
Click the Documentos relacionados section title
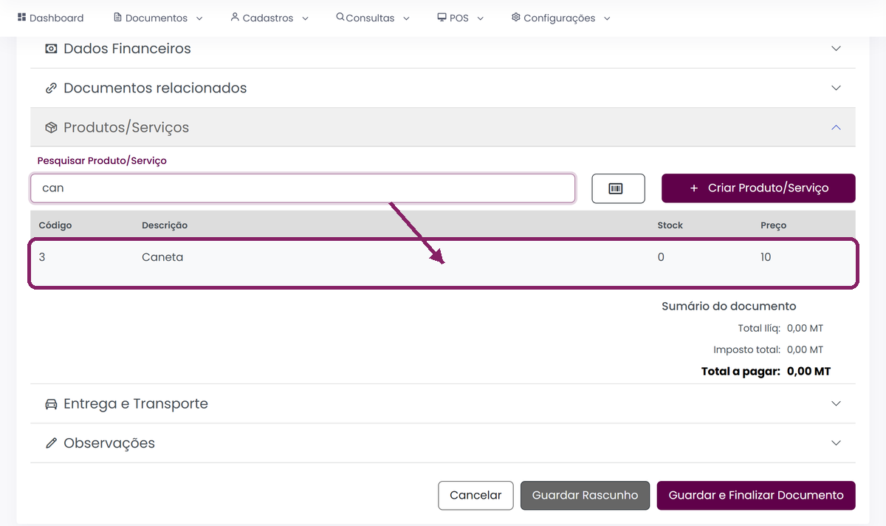click(155, 88)
